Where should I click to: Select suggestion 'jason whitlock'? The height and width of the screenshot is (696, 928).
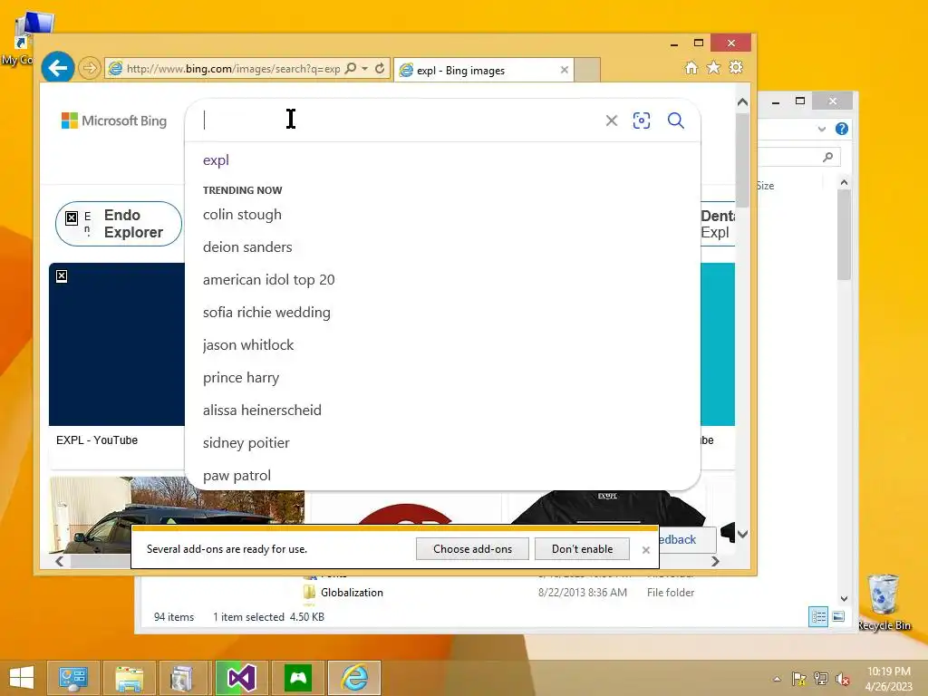(x=248, y=345)
